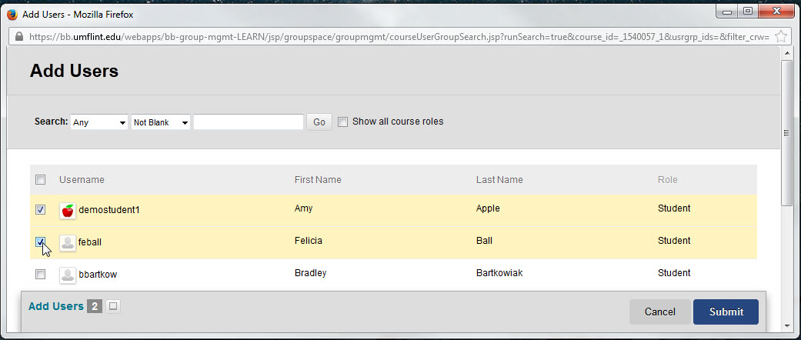Click the Cancel button
The height and width of the screenshot is (340, 801).
pyautogui.click(x=660, y=312)
